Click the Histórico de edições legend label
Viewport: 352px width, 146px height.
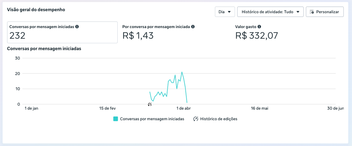pos(219,119)
